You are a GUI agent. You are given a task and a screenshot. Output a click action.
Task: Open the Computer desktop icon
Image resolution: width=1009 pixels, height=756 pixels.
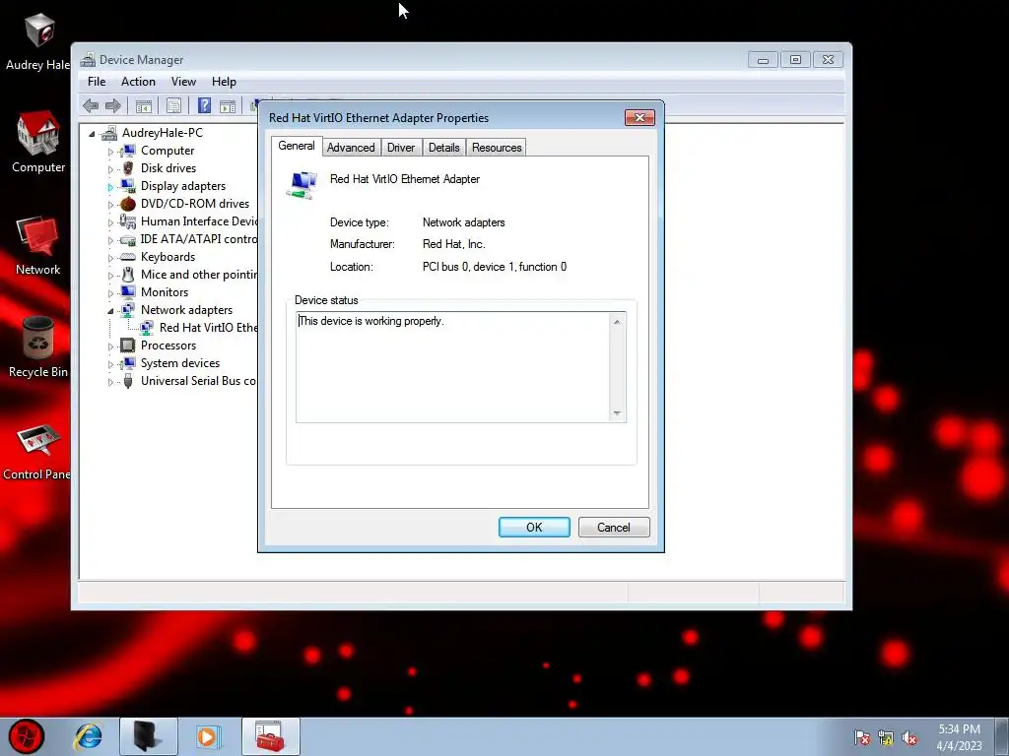tap(38, 142)
